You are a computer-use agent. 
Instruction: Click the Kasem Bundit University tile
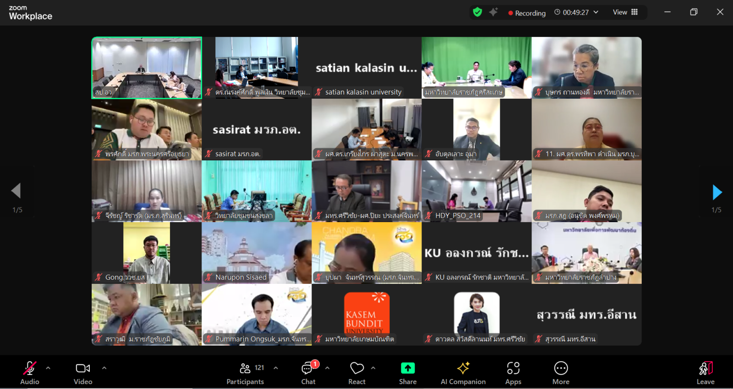[x=366, y=314]
